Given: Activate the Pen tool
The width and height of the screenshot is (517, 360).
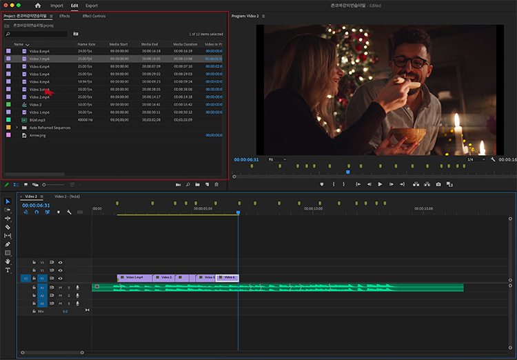Looking at the screenshot, I should (8, 244).
